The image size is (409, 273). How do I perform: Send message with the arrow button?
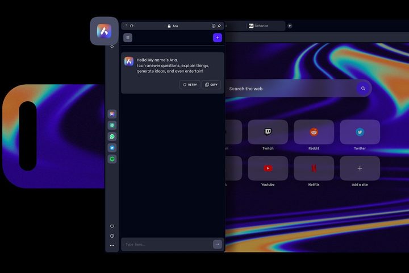[217, 244]
